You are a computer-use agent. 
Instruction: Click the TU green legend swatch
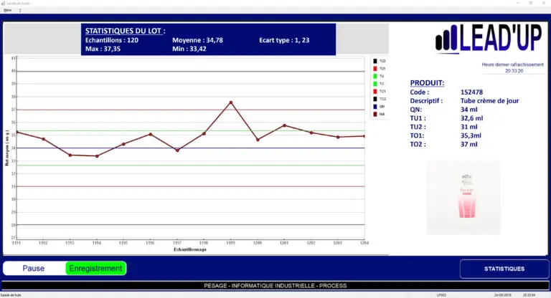click(375, 76)
